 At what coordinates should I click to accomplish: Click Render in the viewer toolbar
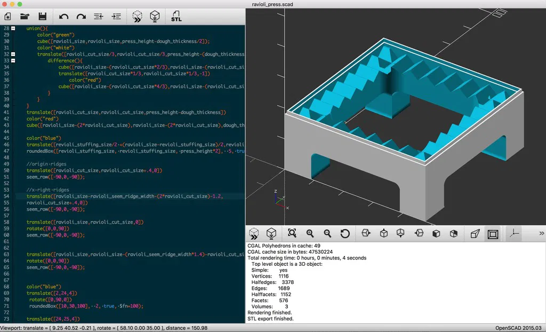click(271, 233)
